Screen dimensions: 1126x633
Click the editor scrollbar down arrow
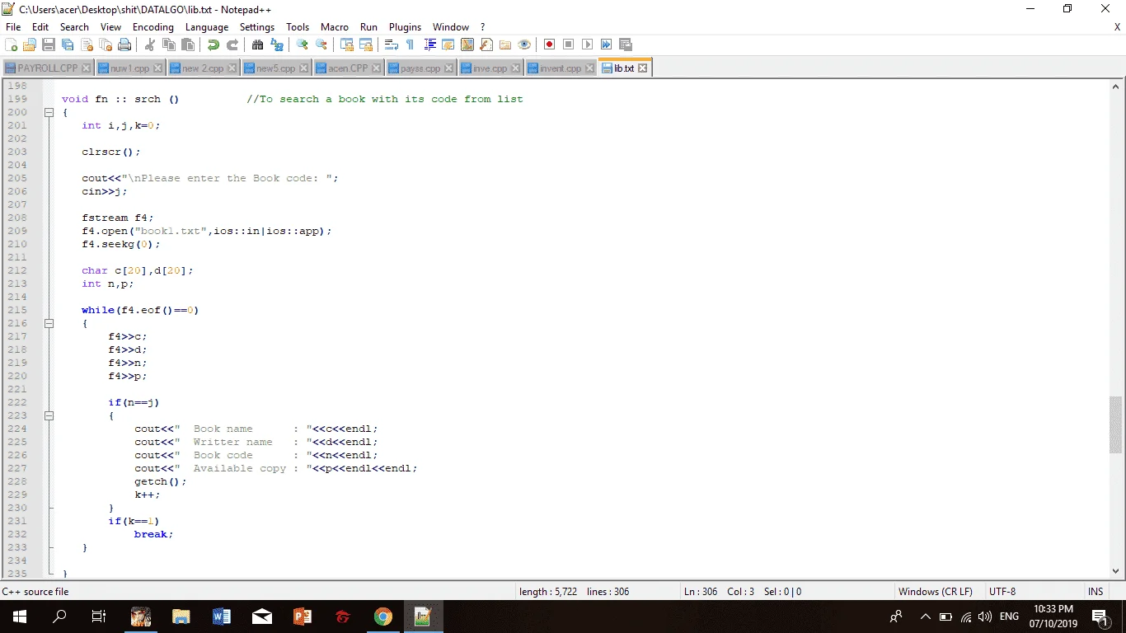click(x=1116, y=570)
